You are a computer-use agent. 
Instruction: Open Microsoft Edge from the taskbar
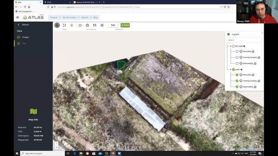coord(75,153)
